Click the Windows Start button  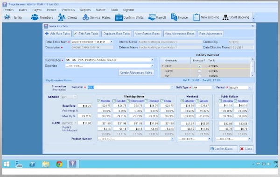pos(7,164)
